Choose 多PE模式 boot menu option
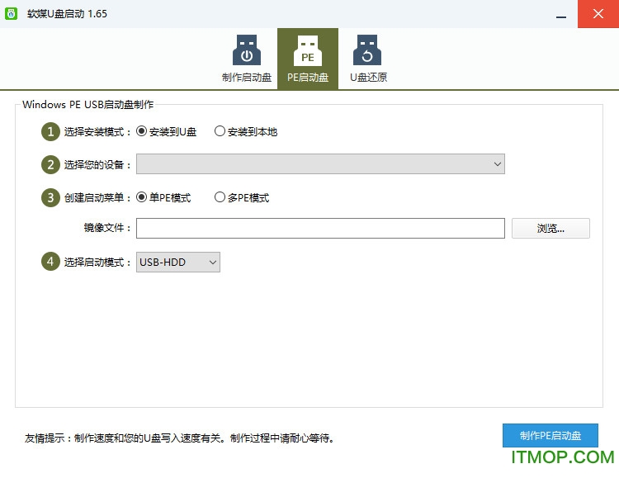Image resolution: width=619 pixels, height=478 pixels. pyautogui.click(x=242, y=197)
